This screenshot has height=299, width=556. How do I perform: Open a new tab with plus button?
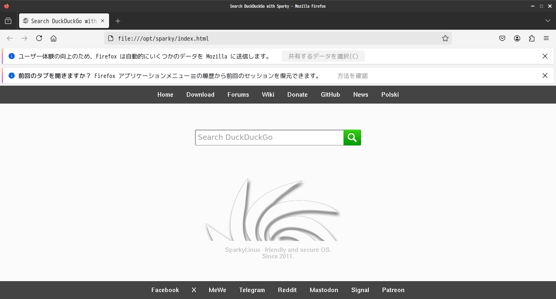pyautogui.click(x=118, y=21)
